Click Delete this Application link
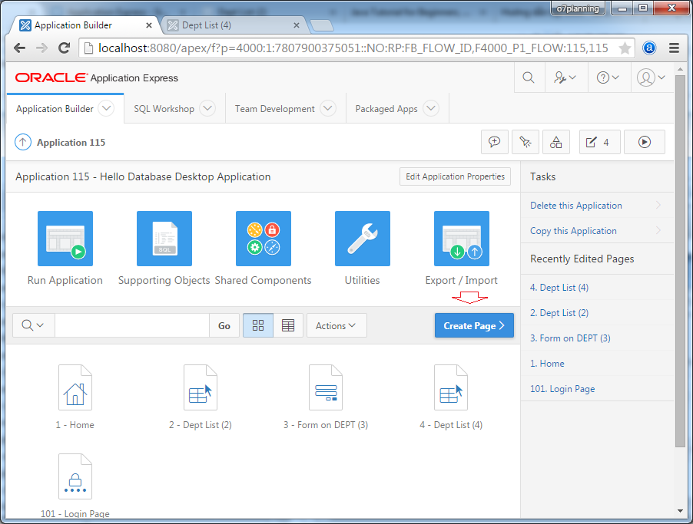Image resolution: width=693 pixels, height=524 pixels. click(x=576, y=206)
